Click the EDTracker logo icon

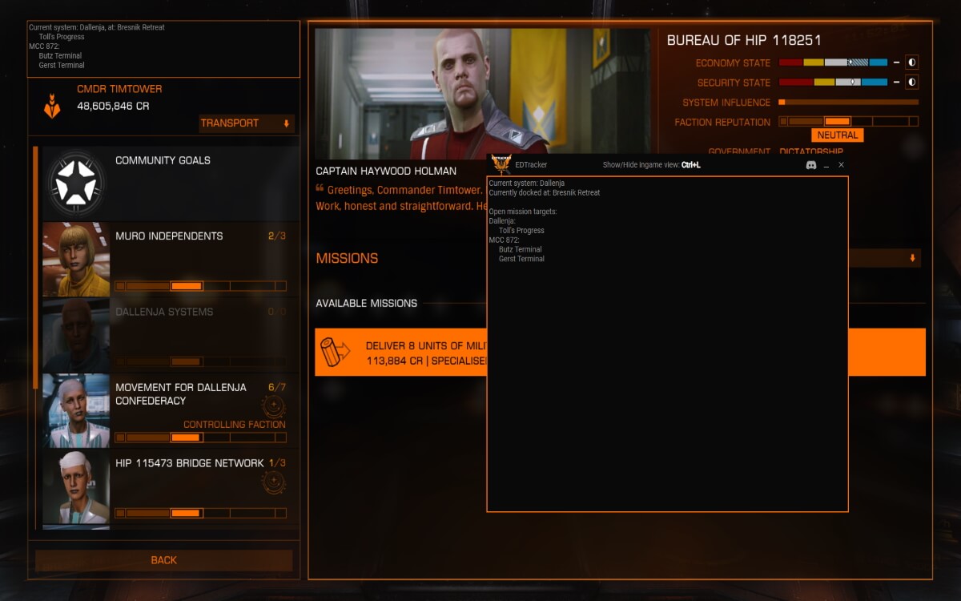point(501,164)
